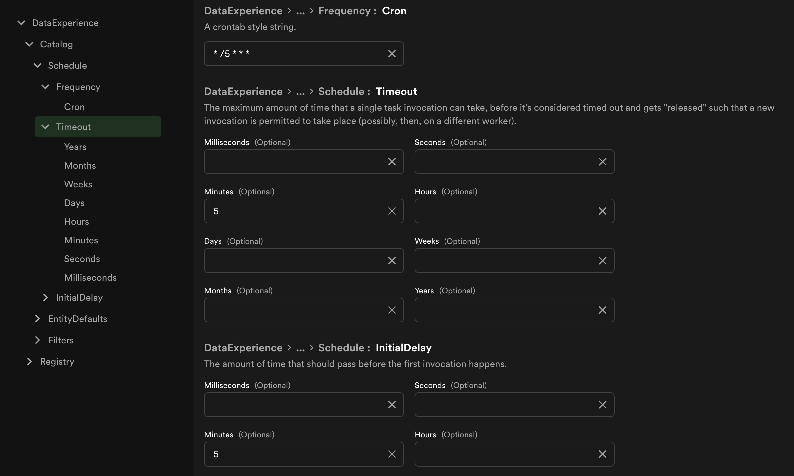Select the Filters tree item

coord(60,341)
